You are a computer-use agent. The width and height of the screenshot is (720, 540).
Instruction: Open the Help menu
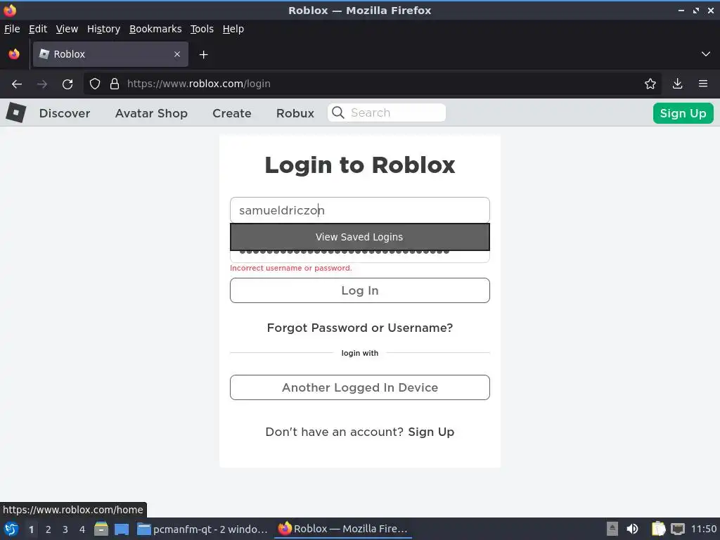click(233, 29)
